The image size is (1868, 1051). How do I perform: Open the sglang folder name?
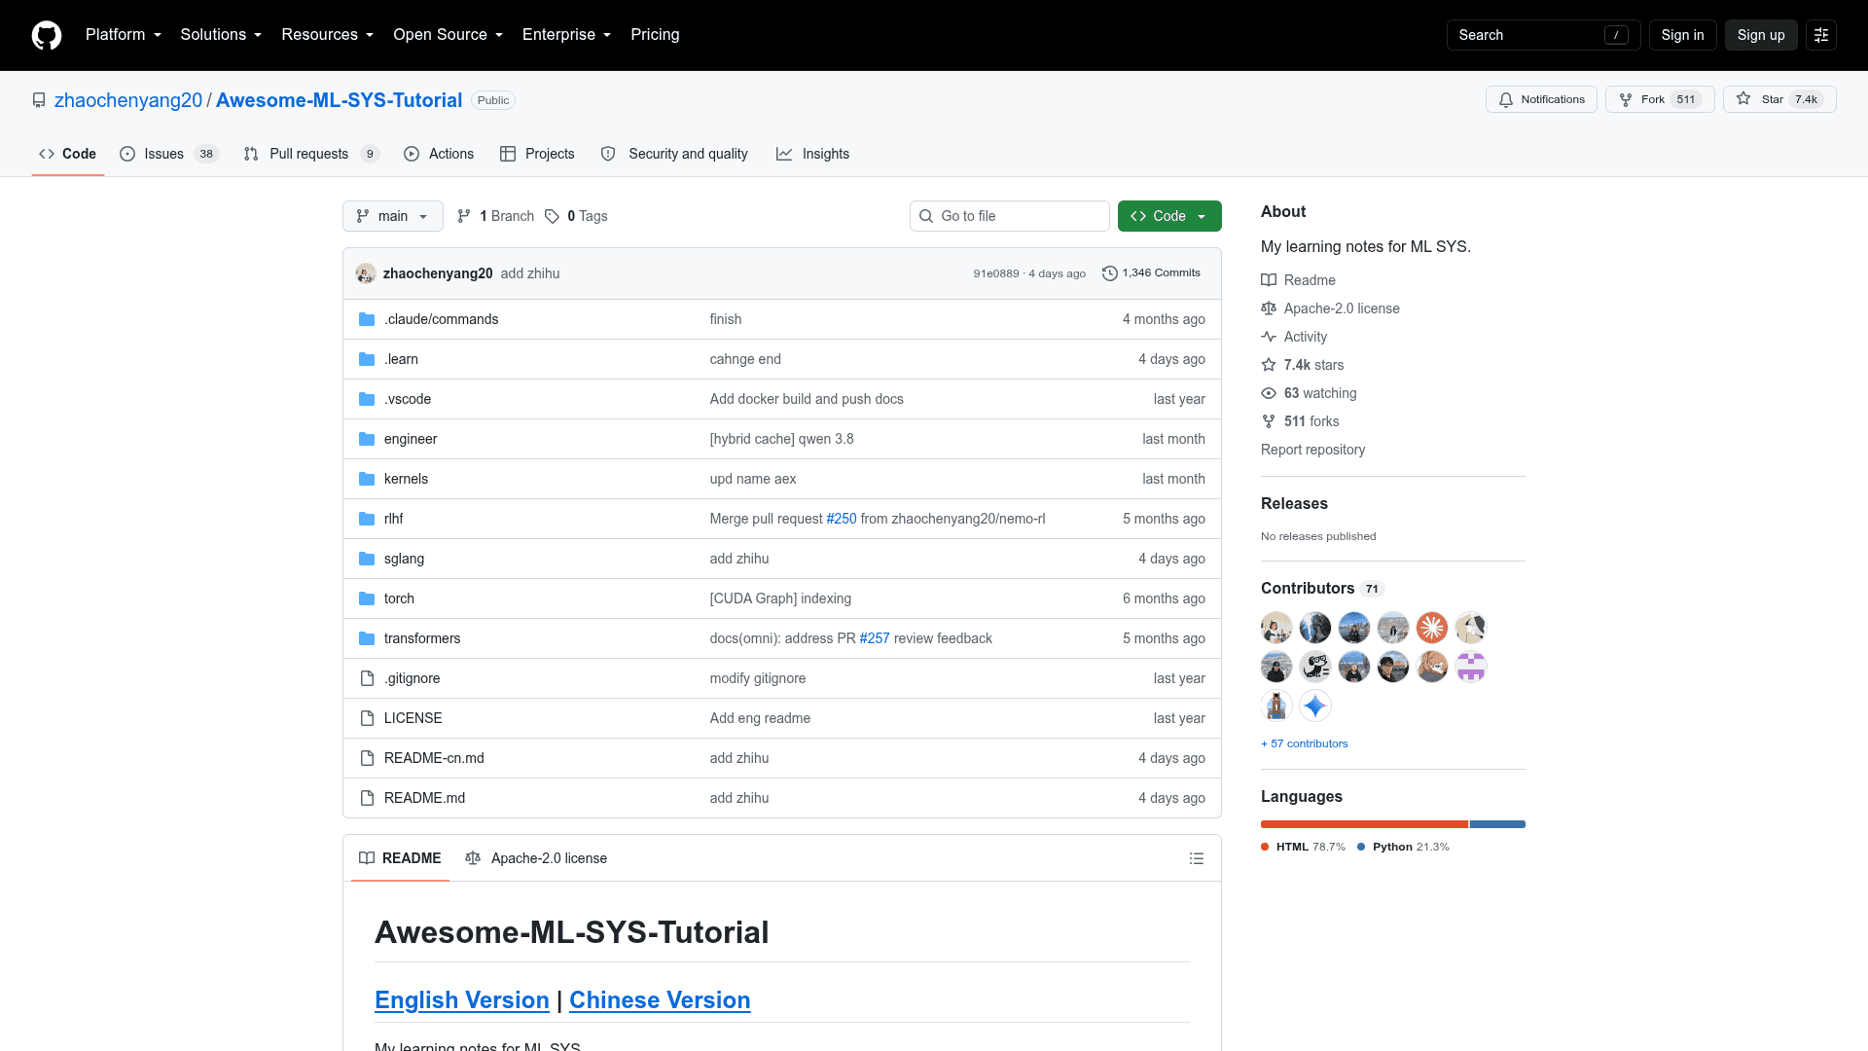[404, 559]
